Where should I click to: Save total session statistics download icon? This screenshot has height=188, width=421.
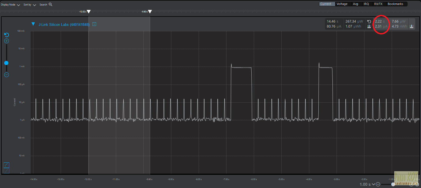point(369,27)
